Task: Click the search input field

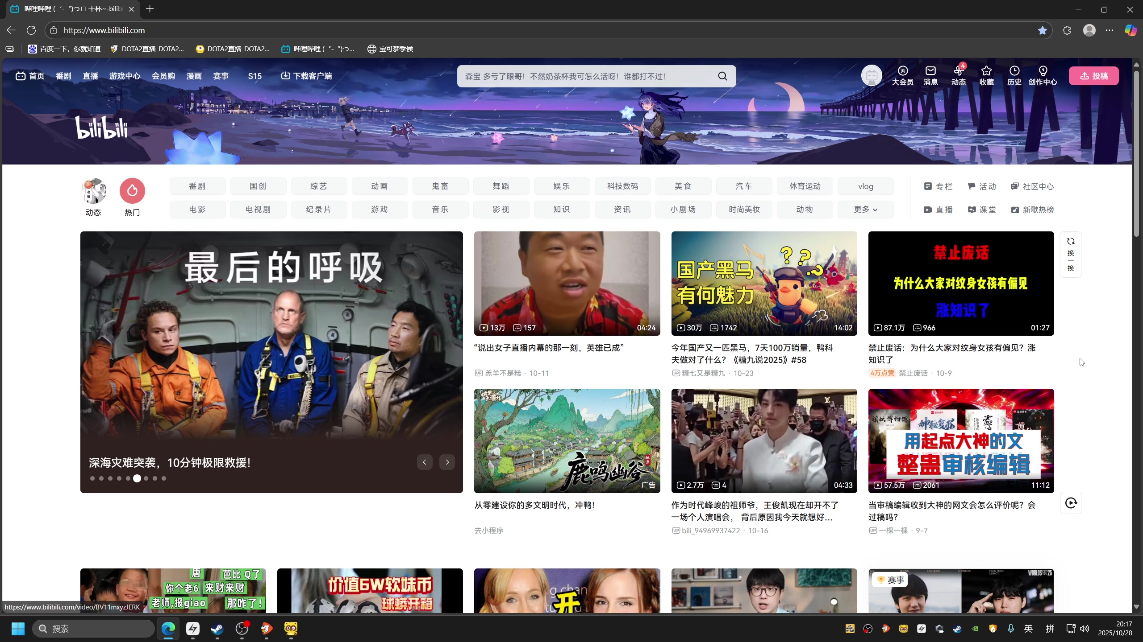Action: tap(580, 76)
